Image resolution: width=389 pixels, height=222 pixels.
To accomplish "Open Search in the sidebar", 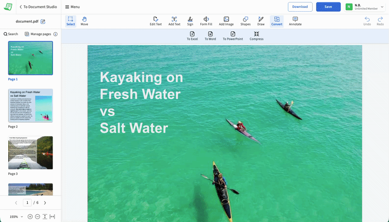I will coord(11,34).
